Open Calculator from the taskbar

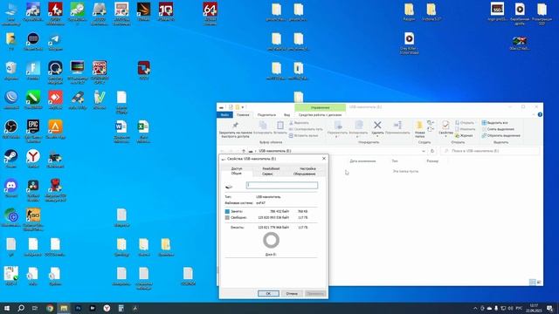[x=121, y=308]
